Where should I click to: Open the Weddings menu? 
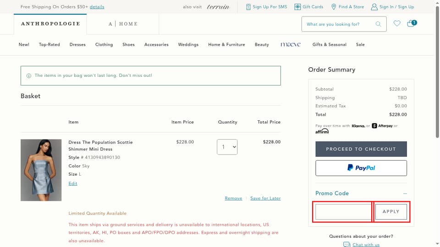188,44
